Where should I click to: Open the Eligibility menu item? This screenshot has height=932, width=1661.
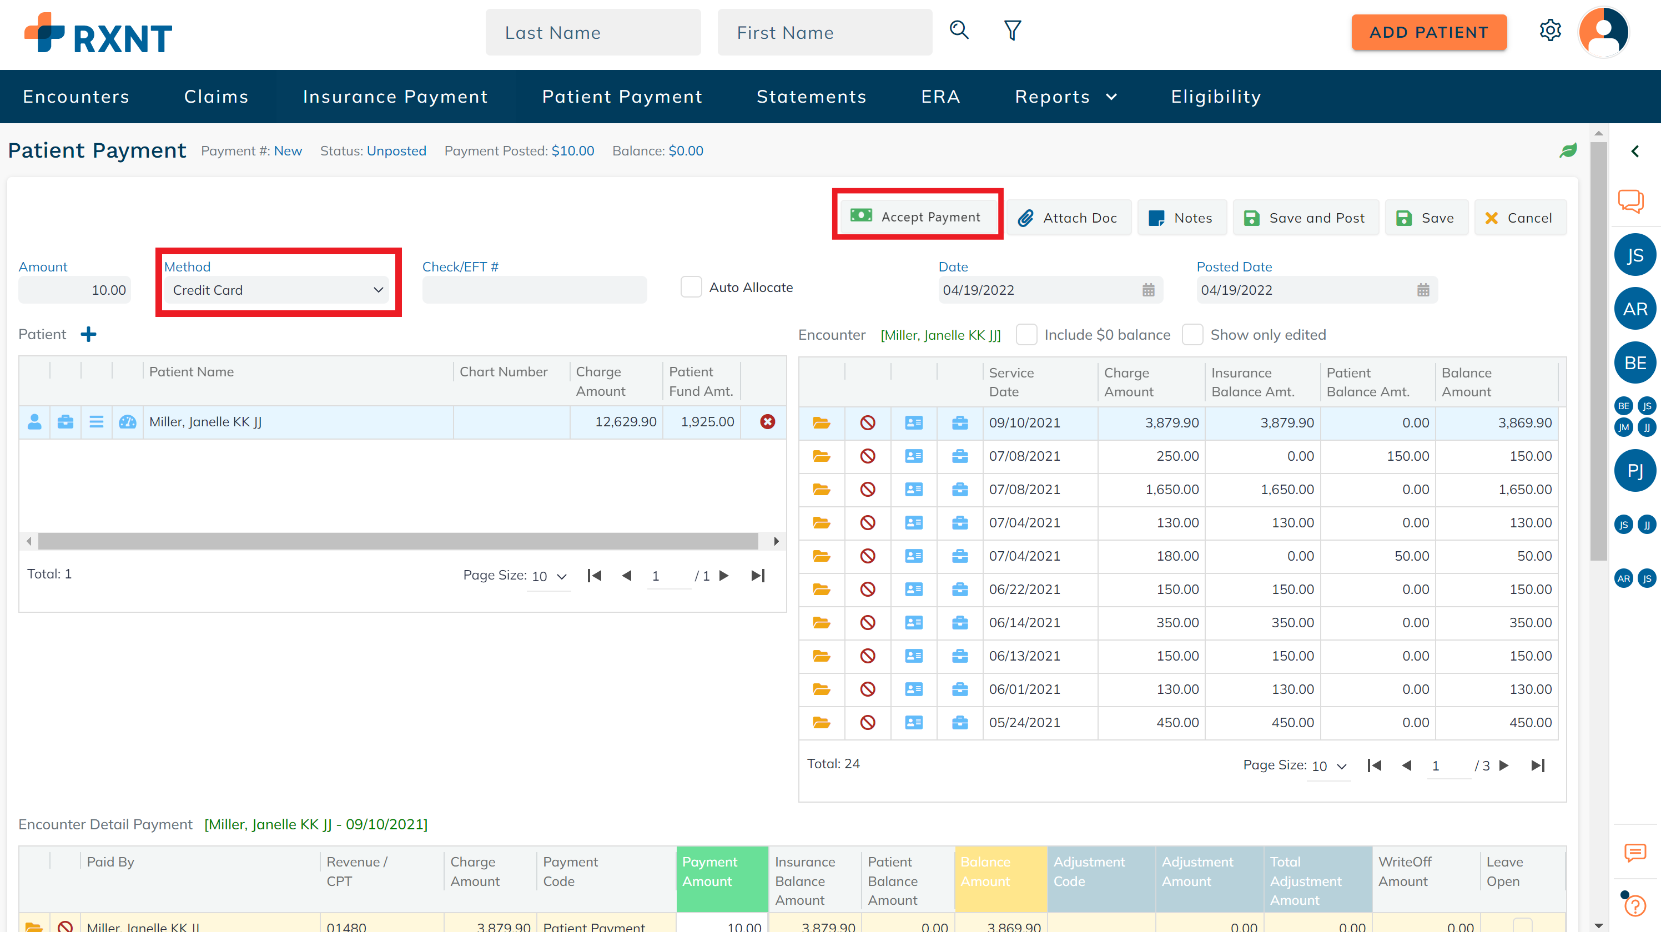[x=1215, y=97]
